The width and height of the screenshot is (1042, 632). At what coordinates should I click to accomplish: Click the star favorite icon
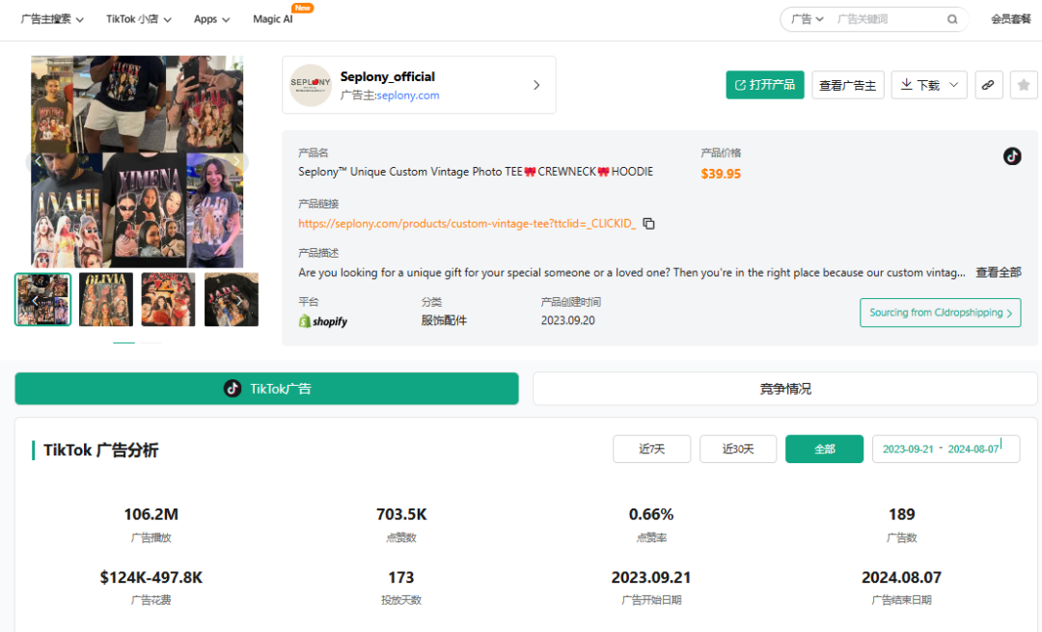click(1023, 85)
